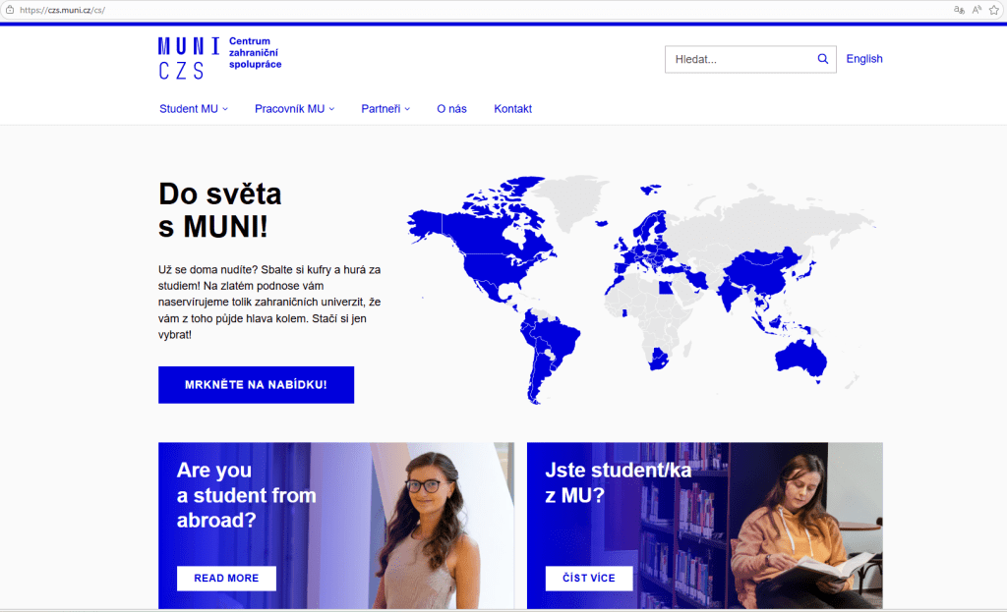Click the READ MORE button
Screen dimensions: 1007x612
[227, 578]
